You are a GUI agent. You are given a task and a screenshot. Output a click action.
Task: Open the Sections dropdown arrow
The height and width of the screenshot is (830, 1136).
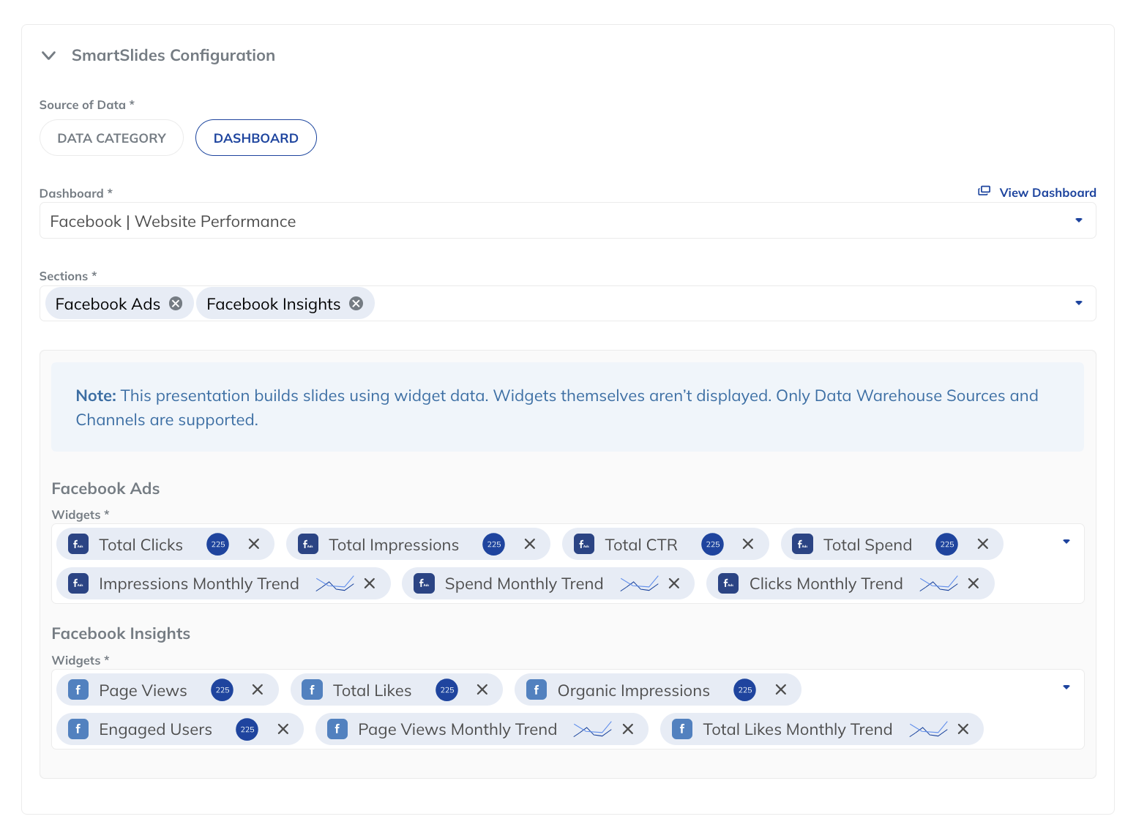point(1078,303)
